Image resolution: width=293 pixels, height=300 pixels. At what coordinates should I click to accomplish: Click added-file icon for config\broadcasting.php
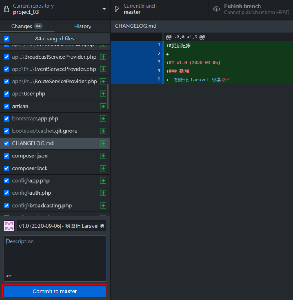[x=103, y=206]
